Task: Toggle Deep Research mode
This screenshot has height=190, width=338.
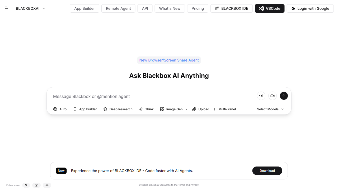Action: click(x=118, y=109)
